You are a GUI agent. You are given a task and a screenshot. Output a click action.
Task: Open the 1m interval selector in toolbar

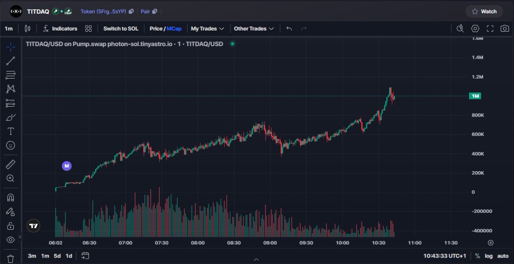click(x=9, y=29)
